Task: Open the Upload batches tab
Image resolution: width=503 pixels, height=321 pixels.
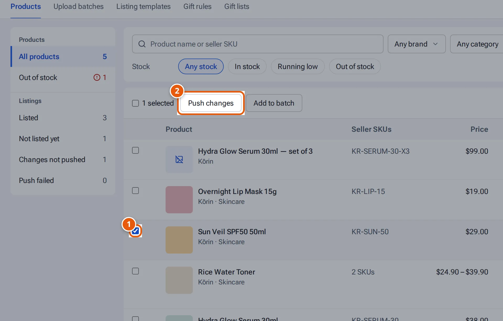Action: [x=79, y=7]
